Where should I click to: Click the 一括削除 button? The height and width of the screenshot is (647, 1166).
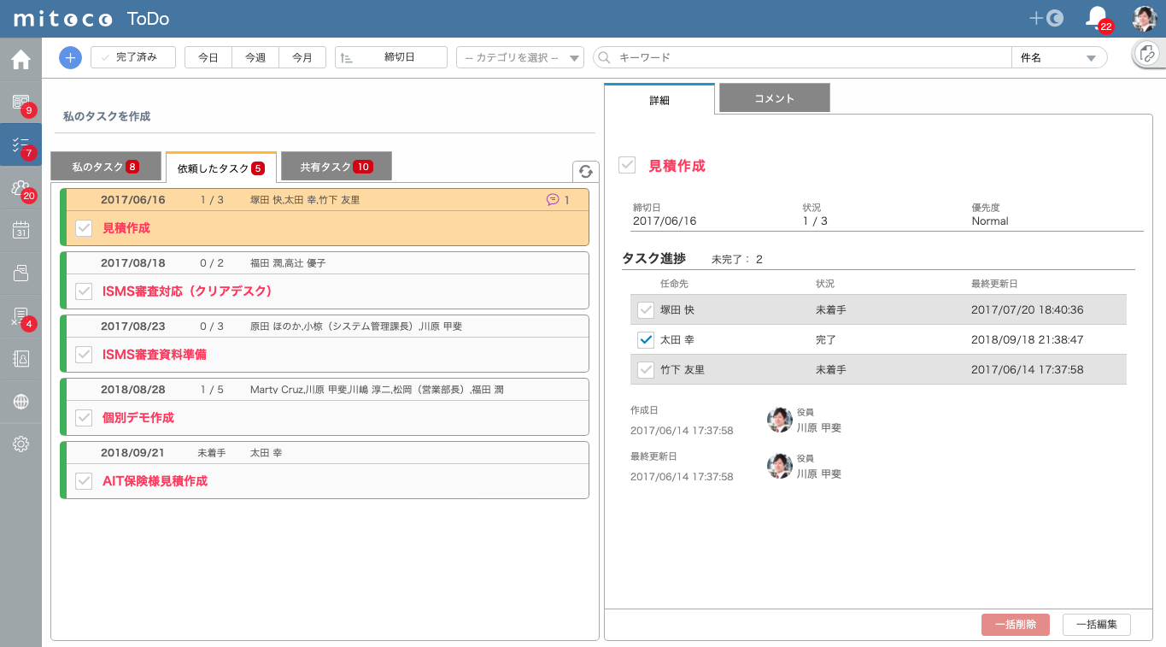pos(1016,625)
